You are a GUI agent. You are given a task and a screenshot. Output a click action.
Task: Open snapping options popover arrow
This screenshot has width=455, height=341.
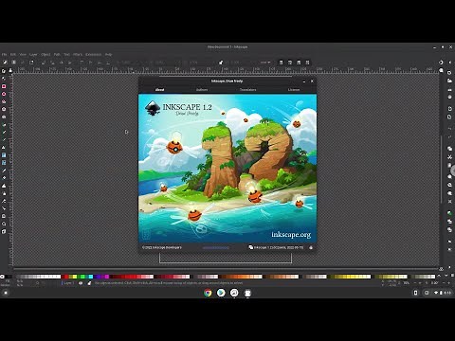[449, 63]
